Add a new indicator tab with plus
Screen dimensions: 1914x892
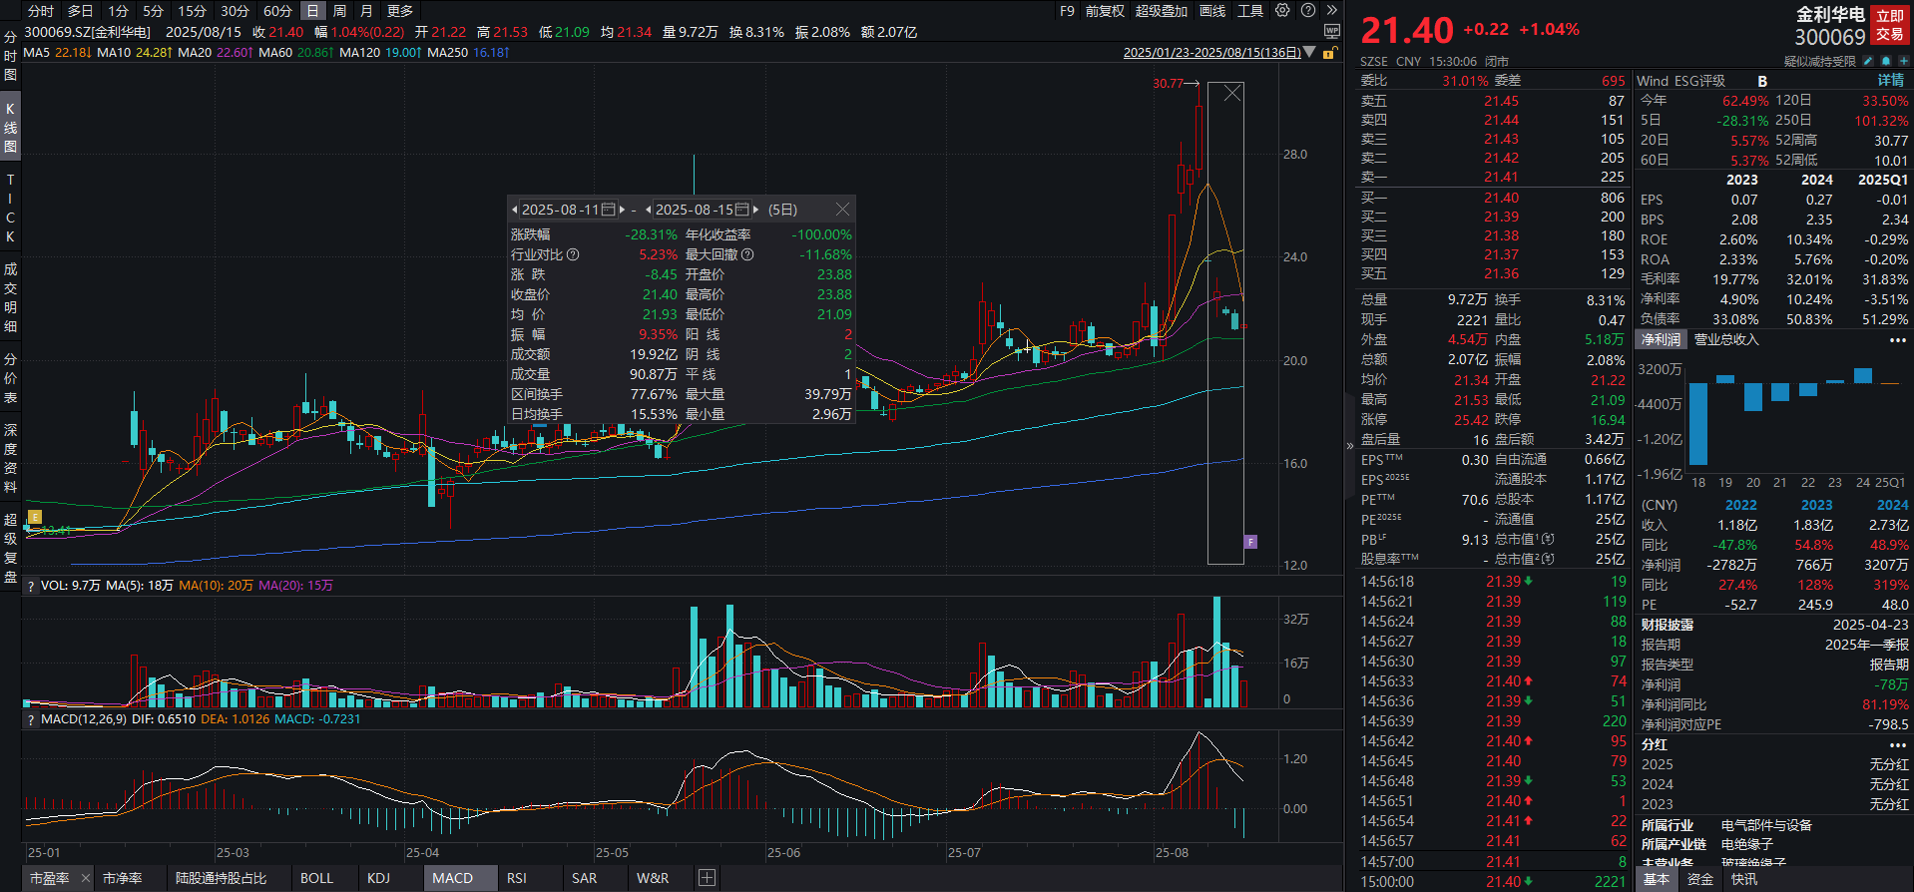coord(707,878)
